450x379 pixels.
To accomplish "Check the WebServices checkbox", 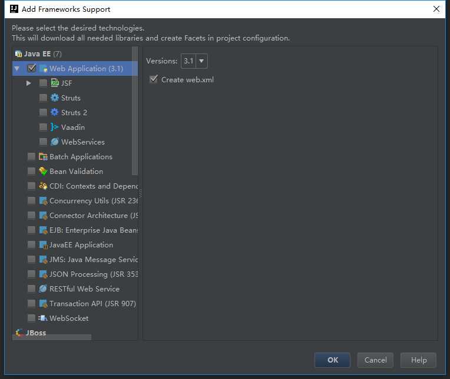I will click(43, 142).
